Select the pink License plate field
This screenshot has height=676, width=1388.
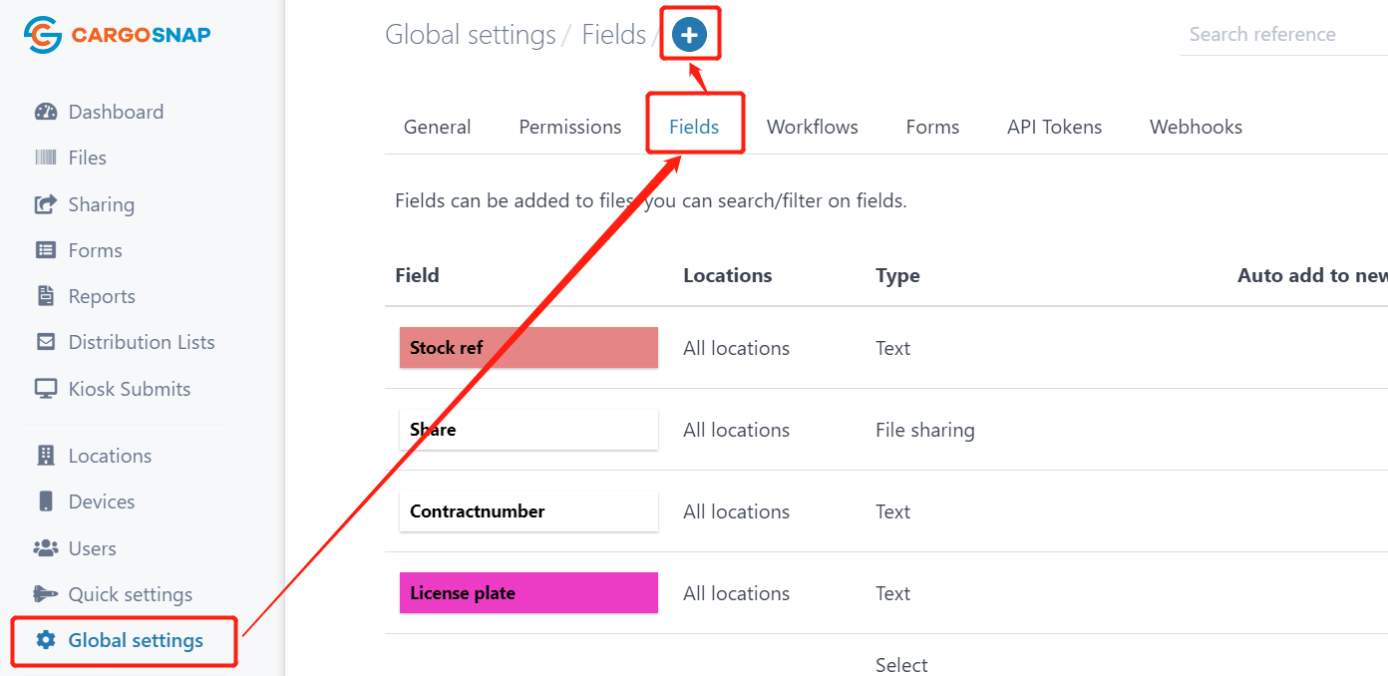point(528,592)
